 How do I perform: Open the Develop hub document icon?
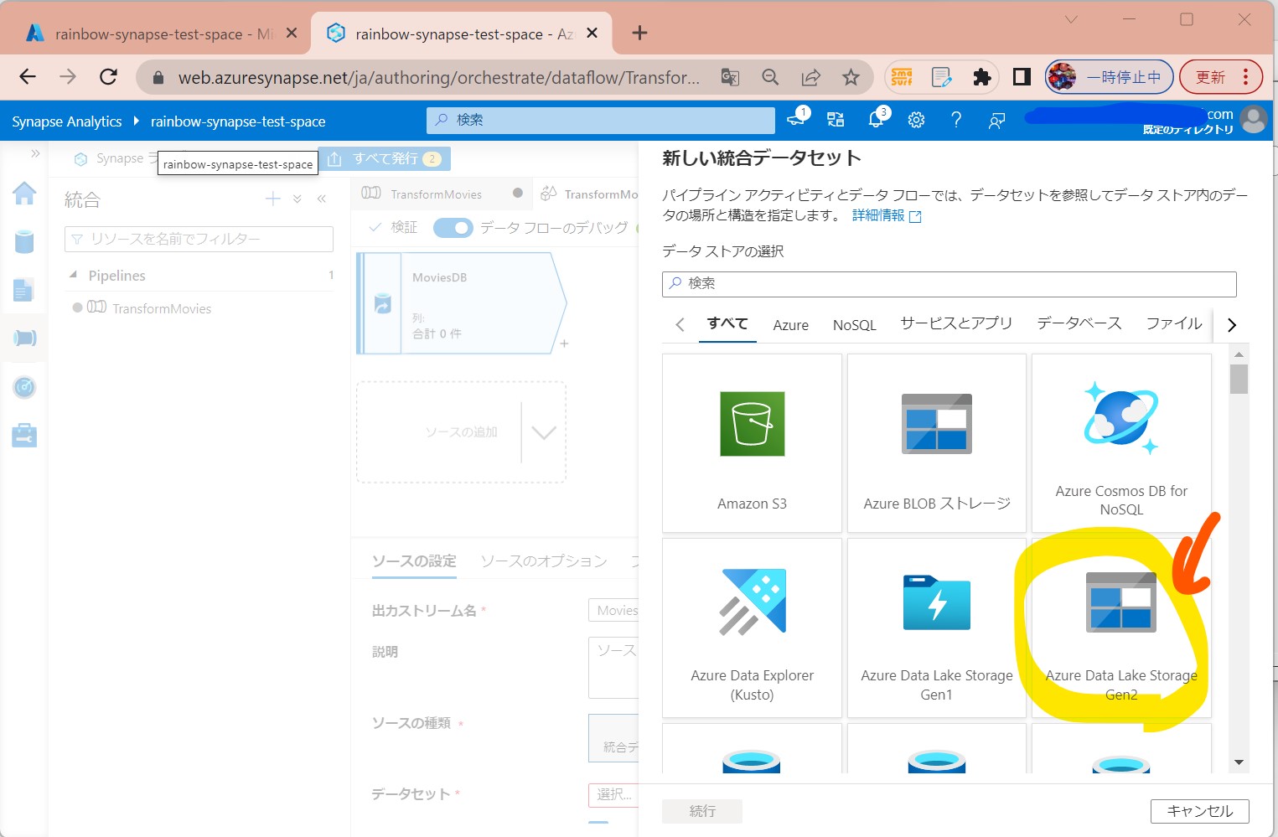23,290
